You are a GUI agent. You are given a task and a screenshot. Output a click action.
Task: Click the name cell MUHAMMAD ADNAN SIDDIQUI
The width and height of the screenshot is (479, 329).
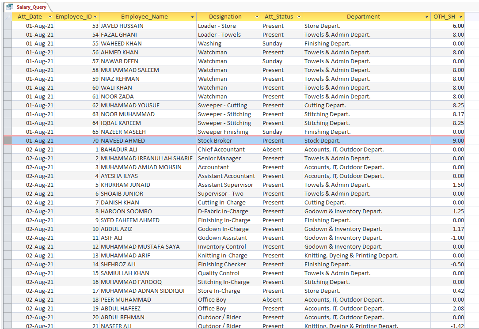point(148,291)
